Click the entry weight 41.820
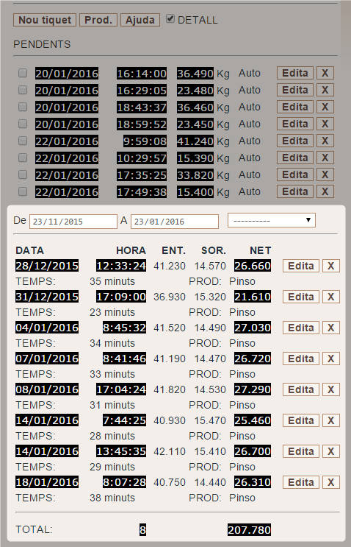This screenshot has height=547, width=351. 170,389
